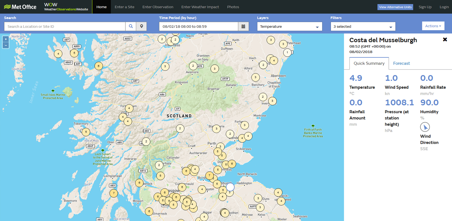Close the Costa del Musselburgh panel

coord(445,40)
